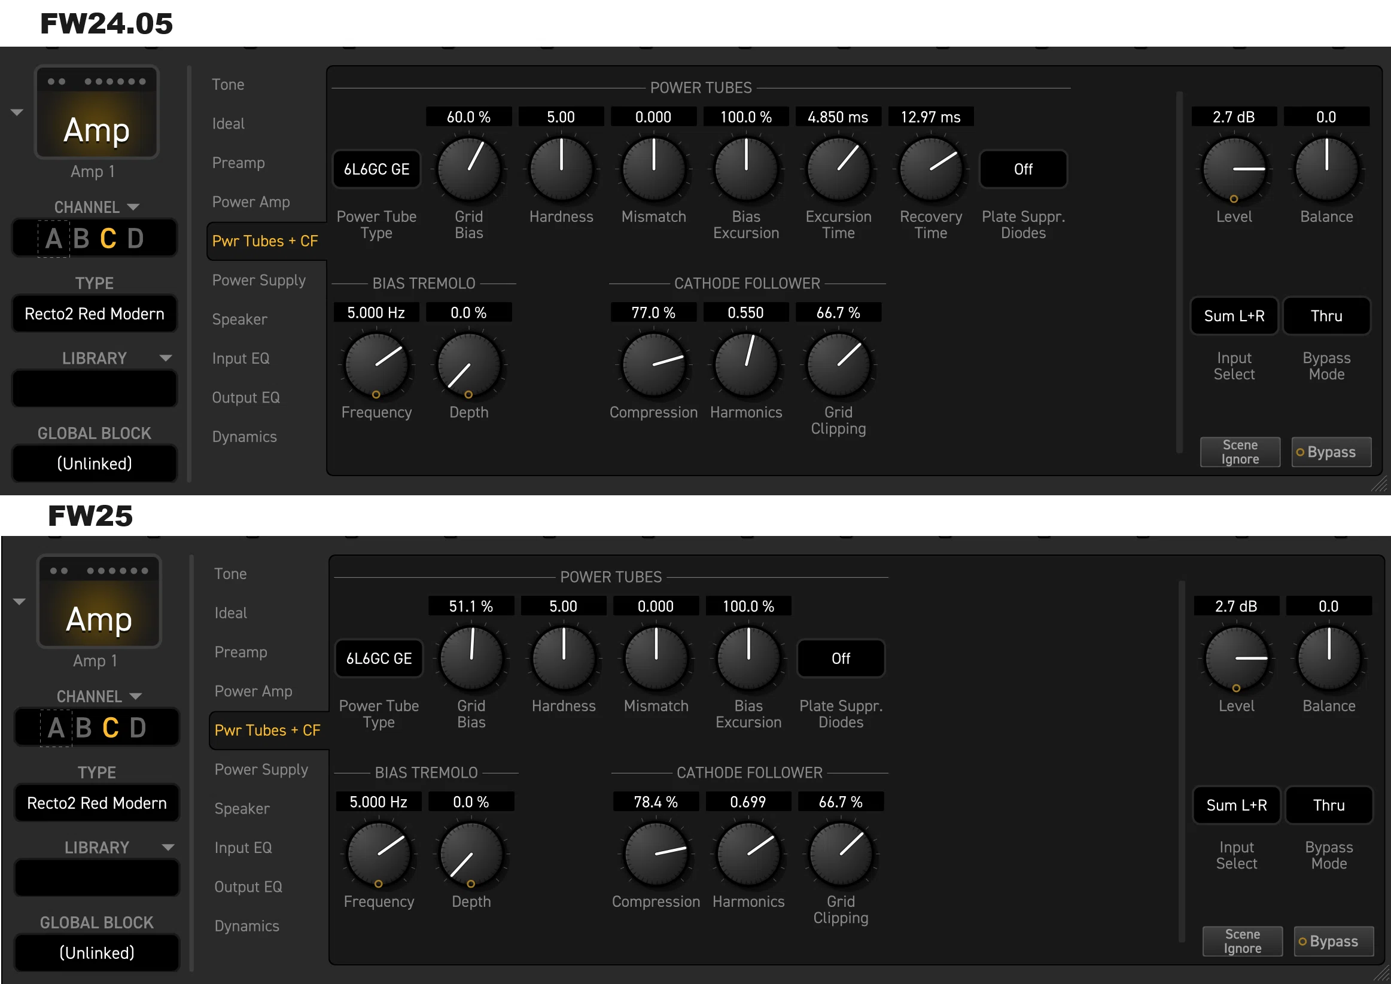Click Harmonics knob in FW25

(748, 854)
